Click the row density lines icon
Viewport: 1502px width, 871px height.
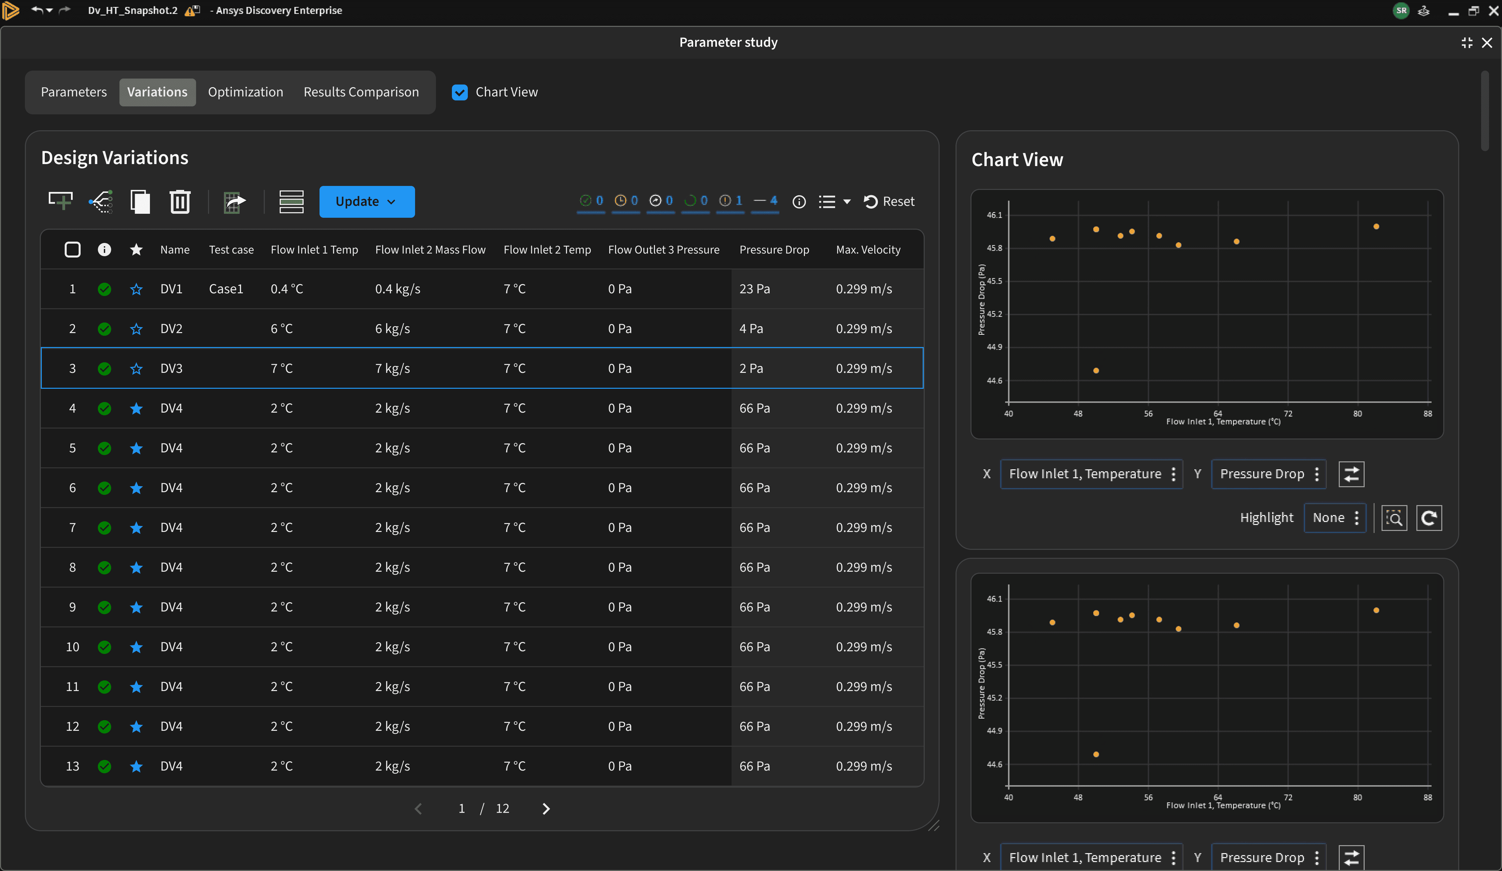coord(291,201)
